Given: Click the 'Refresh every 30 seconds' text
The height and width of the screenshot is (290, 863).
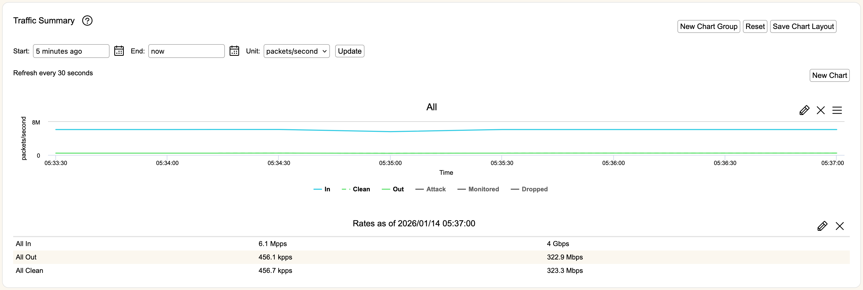Looking at the screenshot, I should tap(53, 73).
